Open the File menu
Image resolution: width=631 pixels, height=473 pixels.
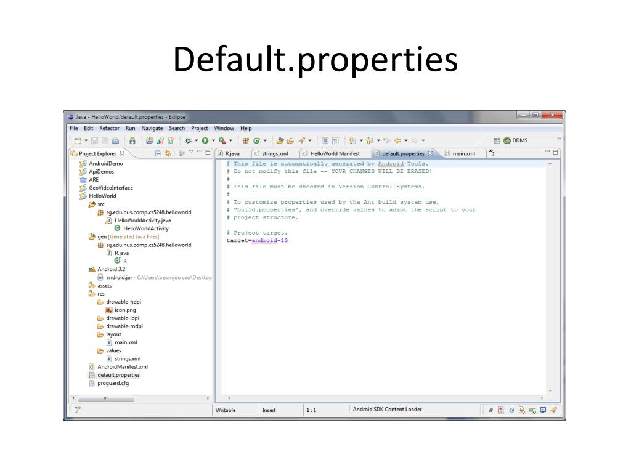74,128
